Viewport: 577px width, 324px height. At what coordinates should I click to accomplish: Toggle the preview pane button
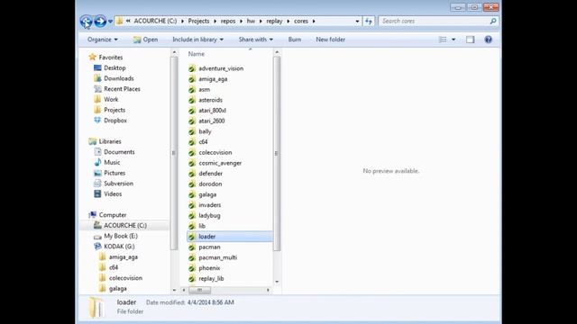(470, 40)
